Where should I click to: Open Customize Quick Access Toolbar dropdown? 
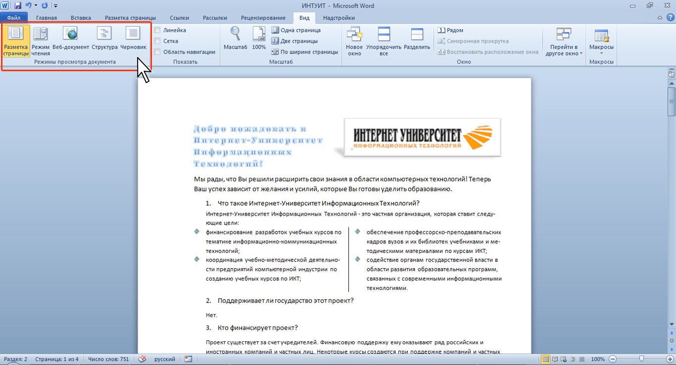coord(55,6)
